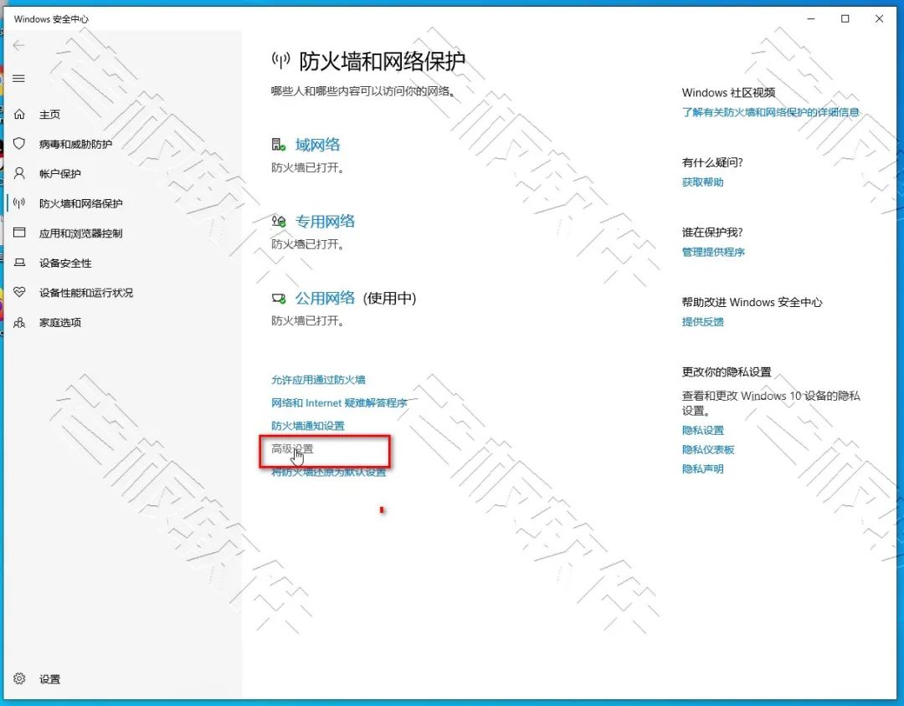Click the 提供反馈 link
This screenshot has height=706, width=904.
(702, 321)
